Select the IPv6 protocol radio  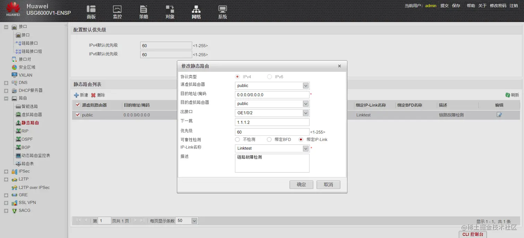tap(269, 77)
